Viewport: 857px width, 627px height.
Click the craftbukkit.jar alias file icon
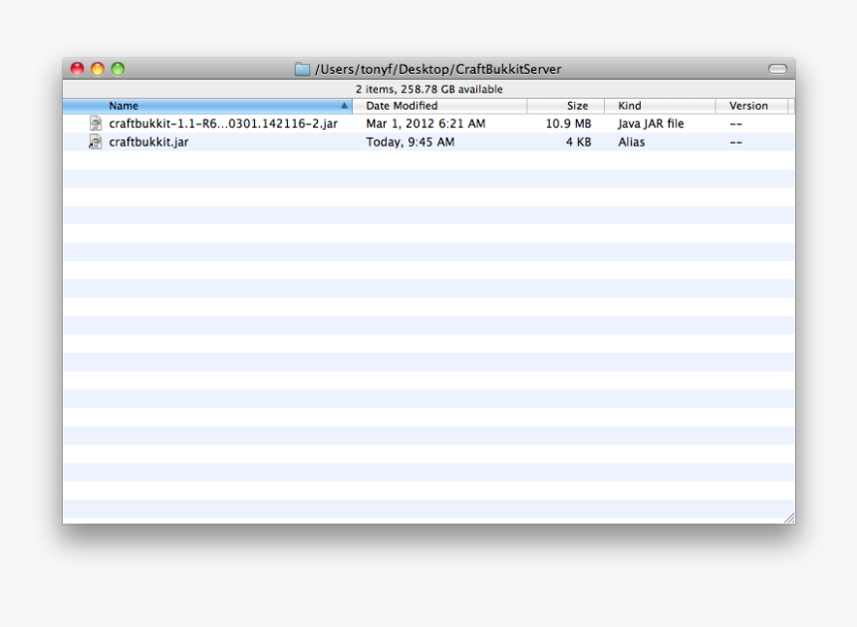95,143
